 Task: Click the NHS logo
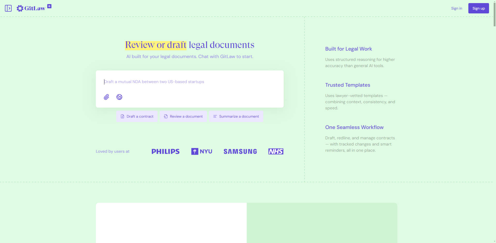point(276,151)
